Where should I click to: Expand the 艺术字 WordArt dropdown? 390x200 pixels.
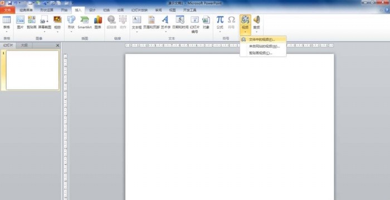[x=165, y=32]
